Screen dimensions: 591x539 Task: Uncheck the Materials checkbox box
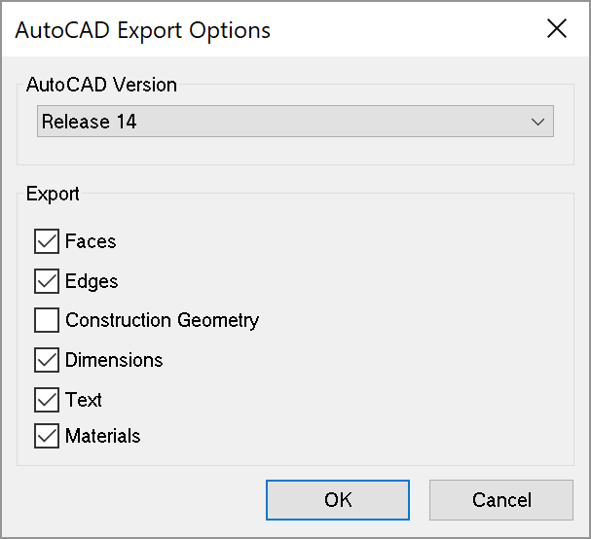[x=47, y=436]
